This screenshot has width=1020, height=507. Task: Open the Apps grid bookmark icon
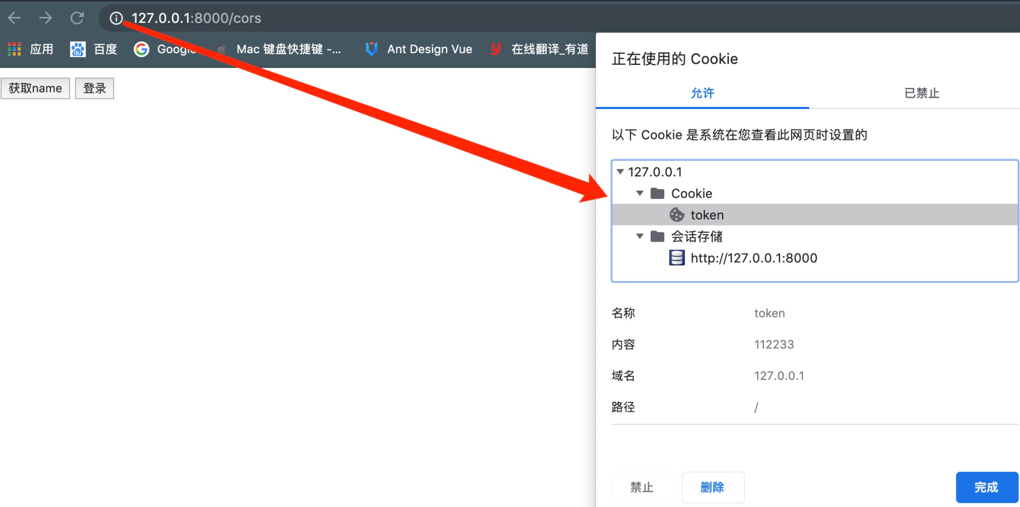pyautogui.click(x=14, y=49)
